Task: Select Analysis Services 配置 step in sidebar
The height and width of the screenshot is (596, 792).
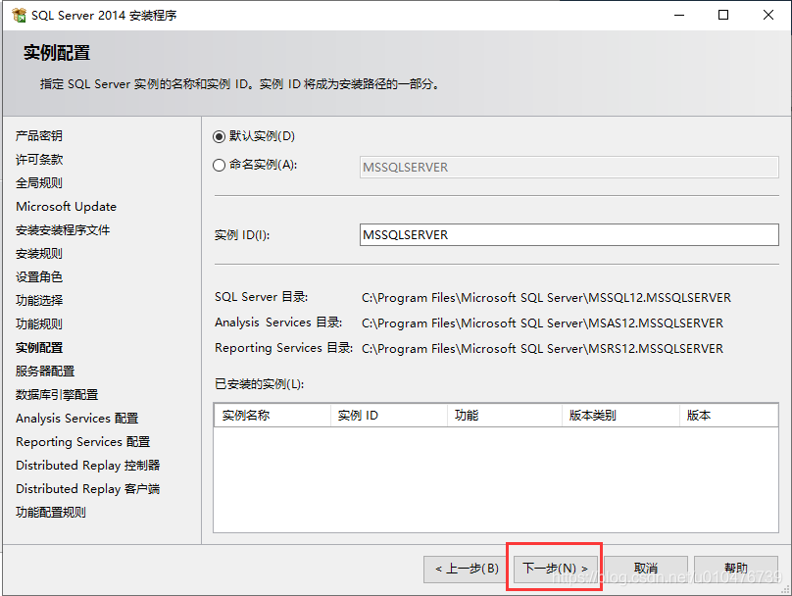Action: click(x=76, y=419)
